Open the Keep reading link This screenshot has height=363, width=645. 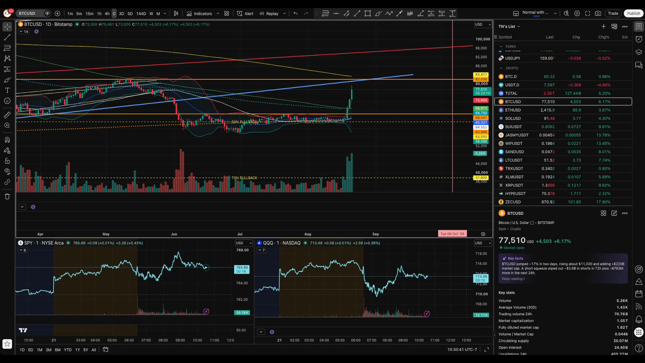tap(513, 279)
